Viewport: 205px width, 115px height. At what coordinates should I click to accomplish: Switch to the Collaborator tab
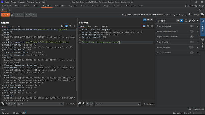point(59,6)
